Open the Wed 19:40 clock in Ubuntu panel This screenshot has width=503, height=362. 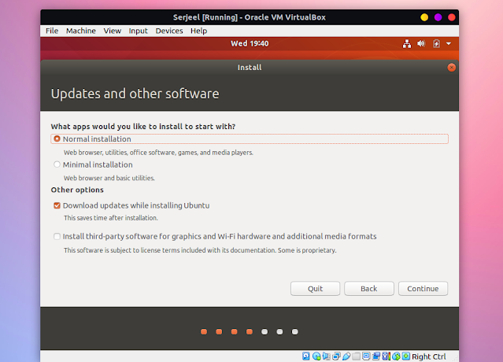click(x=250, y=43)
